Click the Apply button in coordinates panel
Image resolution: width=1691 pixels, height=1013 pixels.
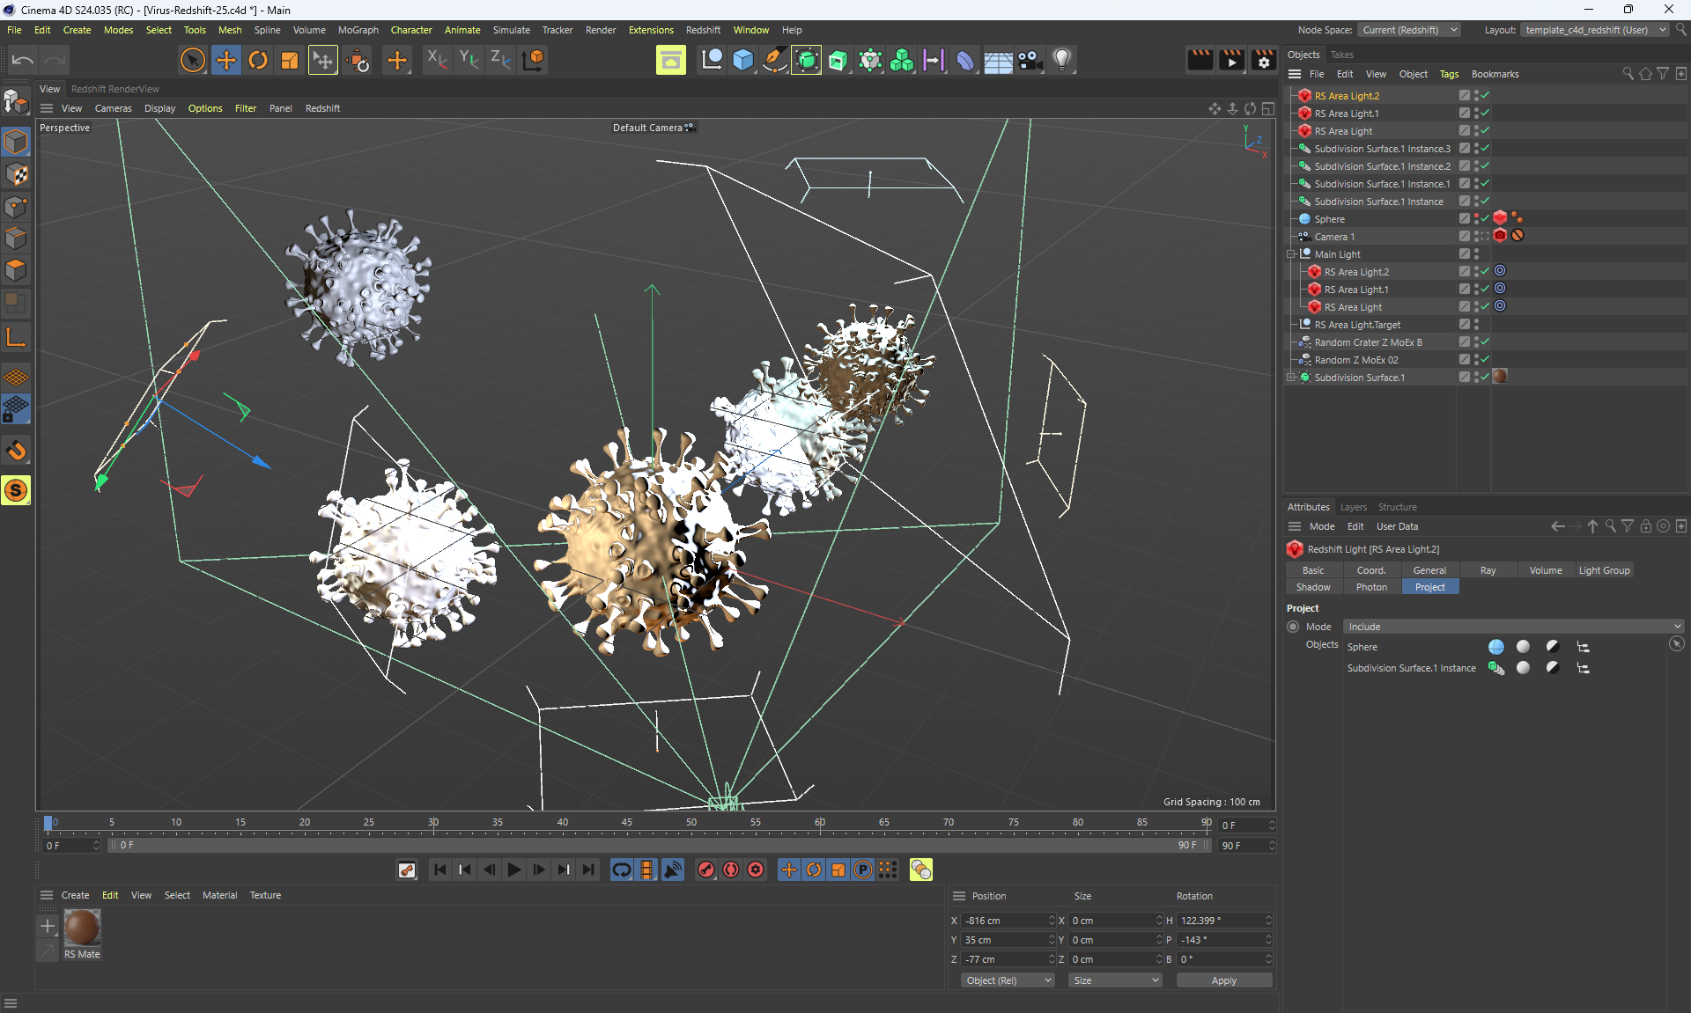1223,980
